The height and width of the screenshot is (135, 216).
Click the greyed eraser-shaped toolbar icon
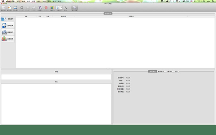[34, 8]
